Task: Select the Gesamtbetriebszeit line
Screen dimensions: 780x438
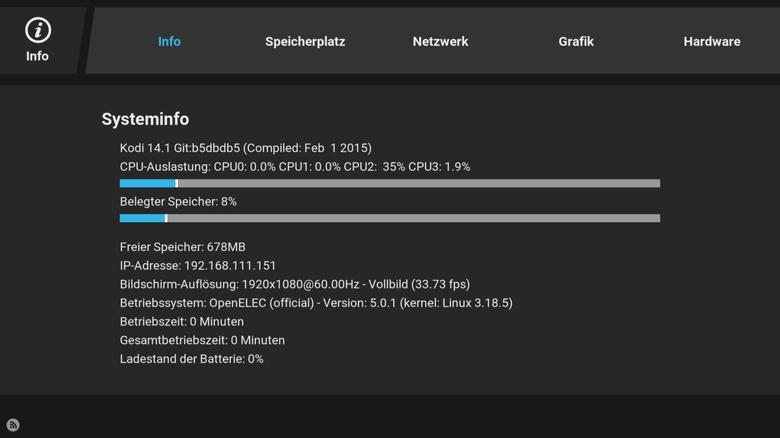Action: click(202, 340)
